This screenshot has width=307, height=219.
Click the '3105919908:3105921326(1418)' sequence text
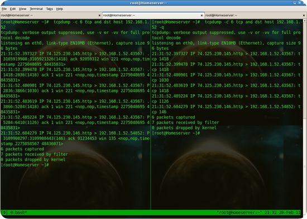[x=35, y=59]
